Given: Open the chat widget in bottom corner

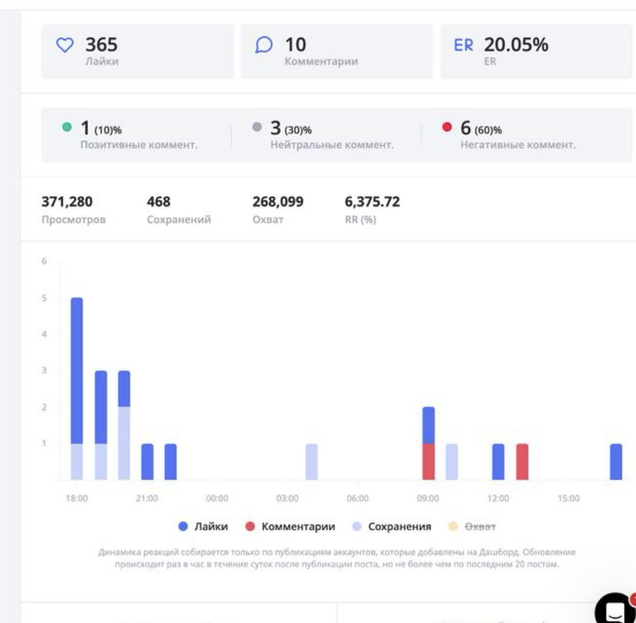Looking at the screenshot, I should tap(615, 611).
